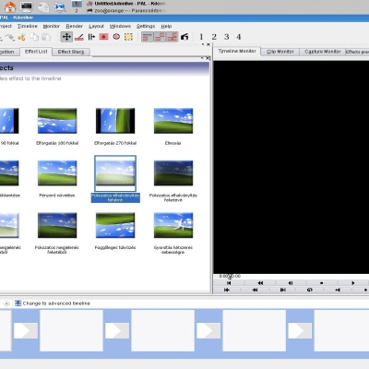369x369 pixels.
Task: Switch to the Effect Stack tab
Action: pyautogui.click(x=71, y=52)
